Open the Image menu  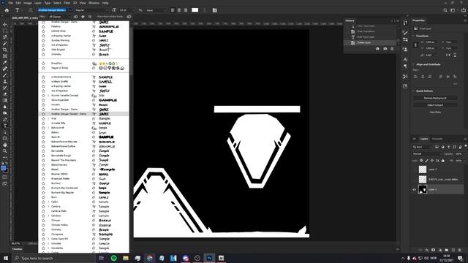tap(28, 3)
